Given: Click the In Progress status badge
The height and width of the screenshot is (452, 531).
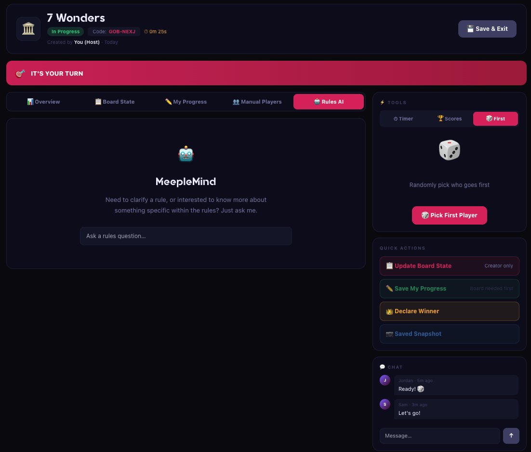Looking at the screenshot, I should [66, 31].
